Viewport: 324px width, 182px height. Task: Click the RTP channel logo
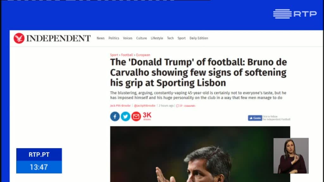tap(295, 14)
